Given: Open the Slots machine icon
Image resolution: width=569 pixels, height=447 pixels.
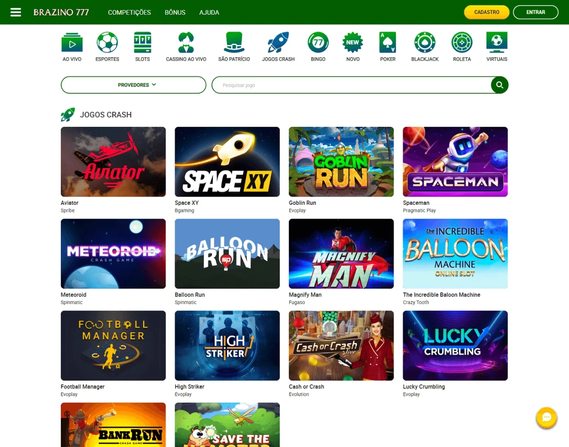Looking at the screenshot, I should point(143,42).
